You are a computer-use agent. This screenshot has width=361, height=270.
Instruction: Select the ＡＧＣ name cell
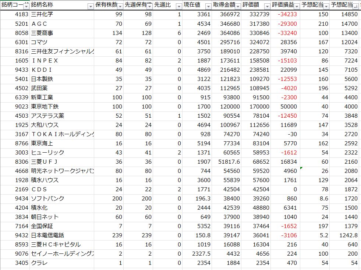click(62, 24)
